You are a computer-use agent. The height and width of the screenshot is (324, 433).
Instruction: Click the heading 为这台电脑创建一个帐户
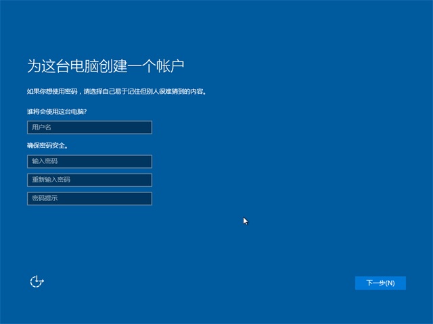106,66
